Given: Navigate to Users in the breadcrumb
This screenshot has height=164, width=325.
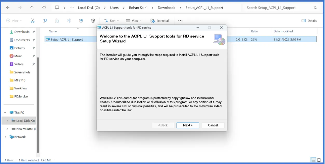Looking at the screenshot, I should click(x=114, y=8).
